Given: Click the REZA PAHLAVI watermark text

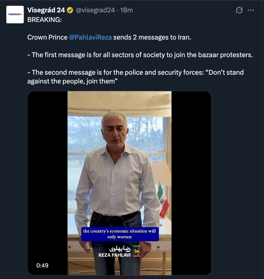Looking at the screenshot, I should pyautogui.click(x=114, y=255).
